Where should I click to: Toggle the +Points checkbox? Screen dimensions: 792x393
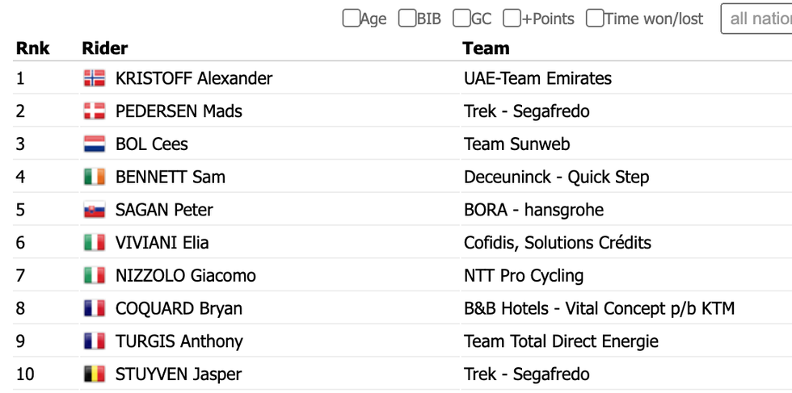512,19
